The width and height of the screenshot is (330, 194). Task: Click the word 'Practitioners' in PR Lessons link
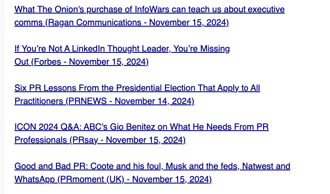[39, 101]
